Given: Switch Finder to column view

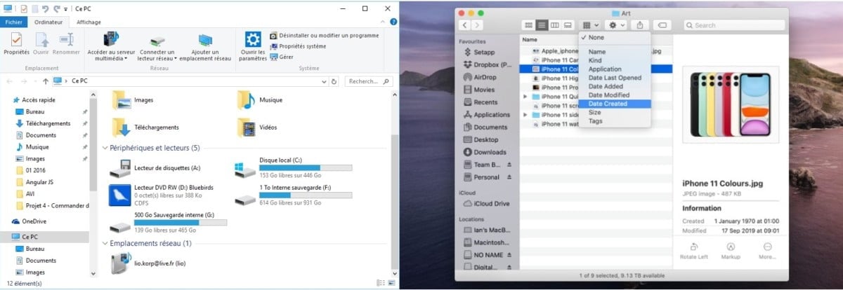Looking at the screenshot, I should click(555, 25).
